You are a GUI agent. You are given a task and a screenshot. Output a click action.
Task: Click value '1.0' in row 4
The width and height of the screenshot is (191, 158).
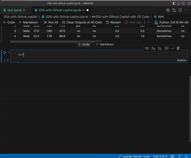point(142,36)
